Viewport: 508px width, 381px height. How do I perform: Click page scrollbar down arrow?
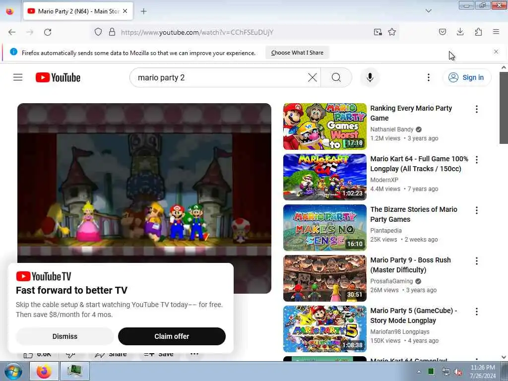coord(504,357)
